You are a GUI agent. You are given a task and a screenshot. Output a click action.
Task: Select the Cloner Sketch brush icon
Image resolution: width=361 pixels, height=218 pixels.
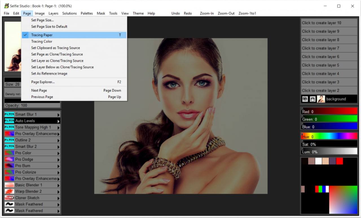pos(9,198)
